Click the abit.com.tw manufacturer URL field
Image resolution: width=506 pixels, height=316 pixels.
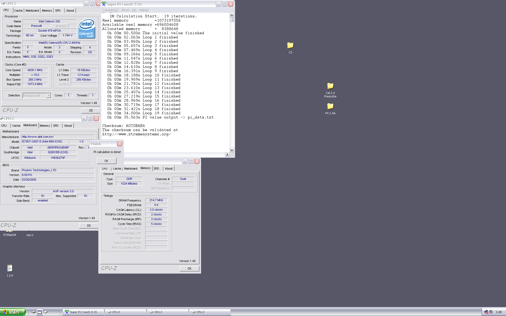pyautogui.click(x=58, y=137)
